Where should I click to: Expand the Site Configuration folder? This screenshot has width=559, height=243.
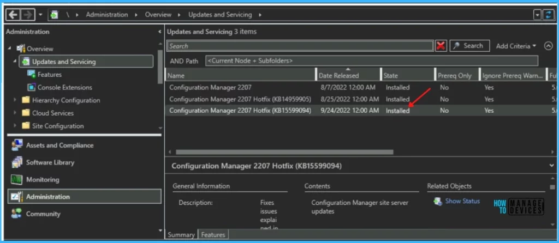pos(15,126)
